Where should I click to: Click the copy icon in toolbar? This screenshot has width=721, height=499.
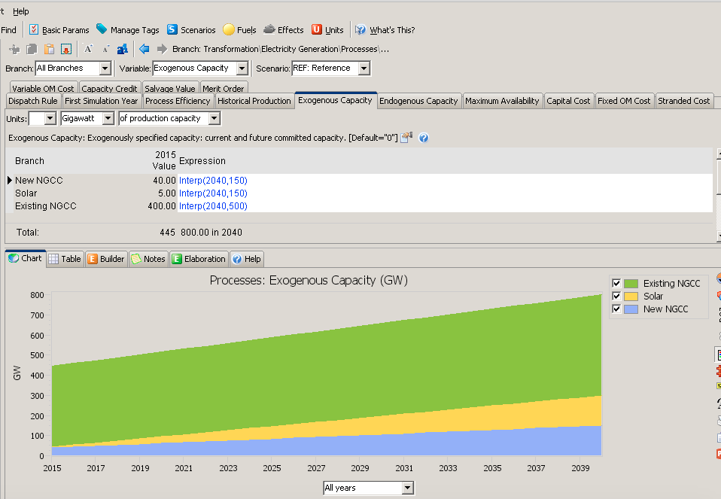pos(32,49)
